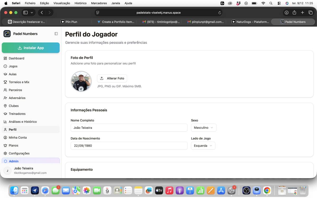This screenshot has width=317, height=198.
Task: Switch to the NaturDogs tab
Action: pos(250,22)
